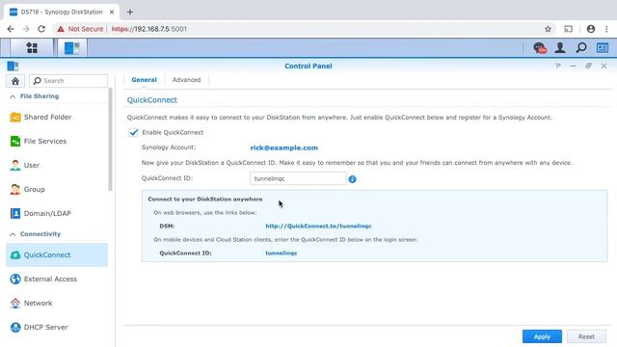Open the user options person icon
This screenshot has height=347, width=617.
(x=560, y=48)
